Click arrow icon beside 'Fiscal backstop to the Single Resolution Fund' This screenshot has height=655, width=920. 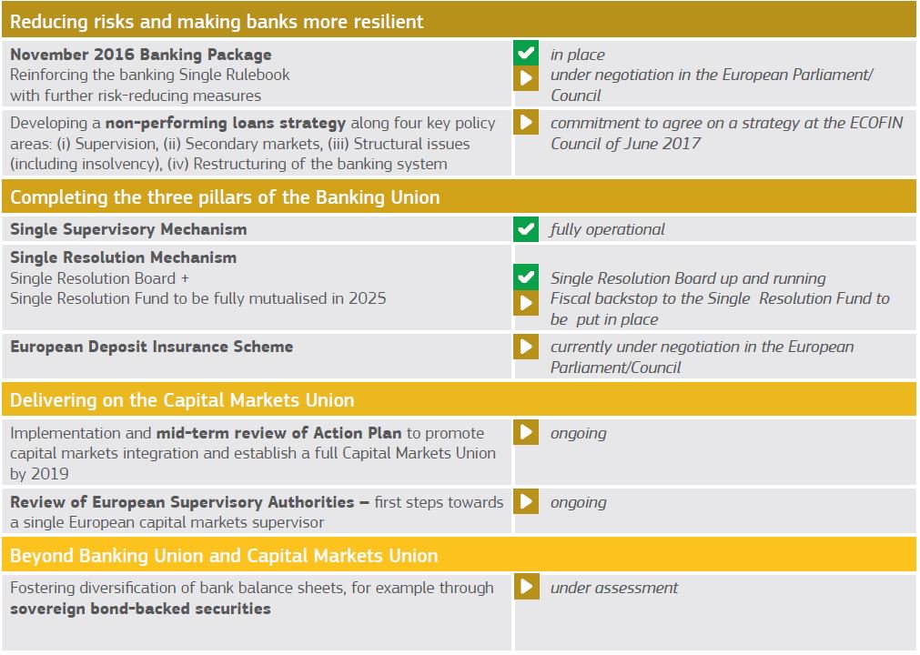[x=526, y=303]
